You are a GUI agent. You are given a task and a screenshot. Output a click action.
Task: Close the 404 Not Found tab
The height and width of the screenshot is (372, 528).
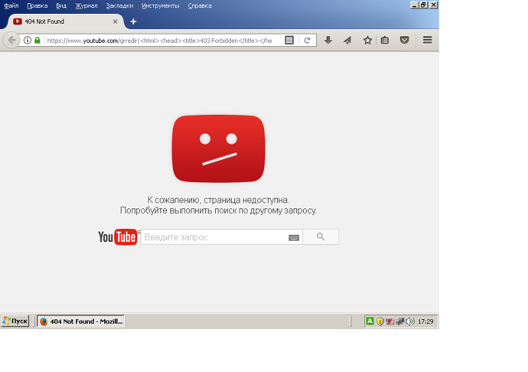pyautogui.click(x=115, y=22)
